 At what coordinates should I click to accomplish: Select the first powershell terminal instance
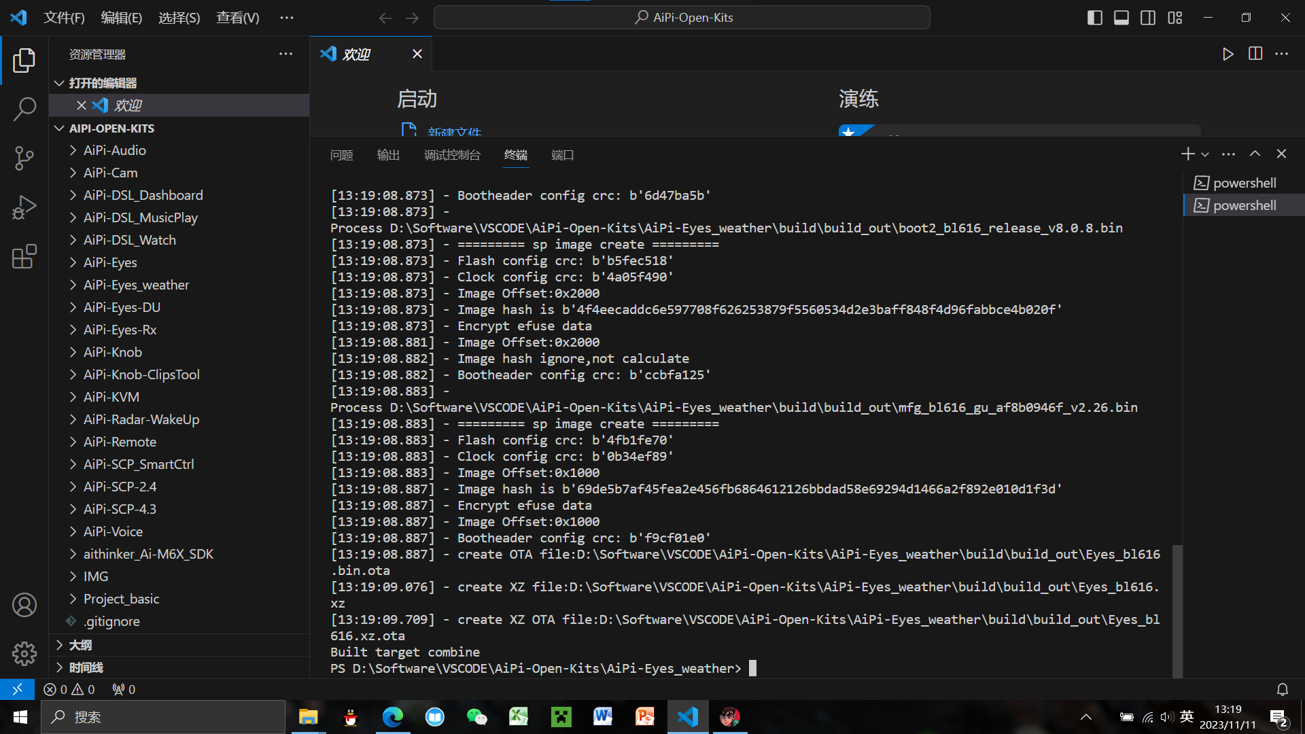1244,183
